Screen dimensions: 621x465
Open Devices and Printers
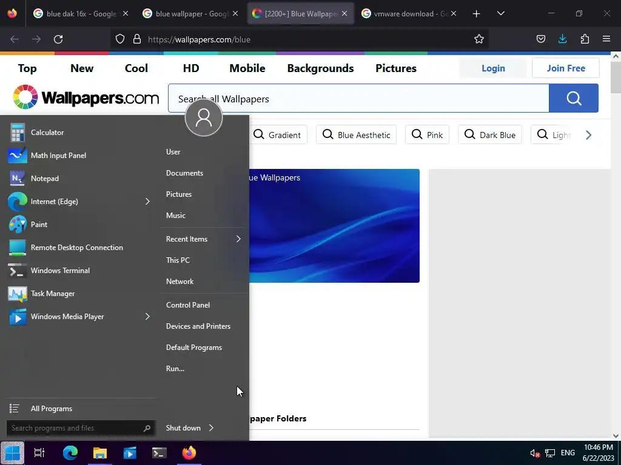pos(198,326)
